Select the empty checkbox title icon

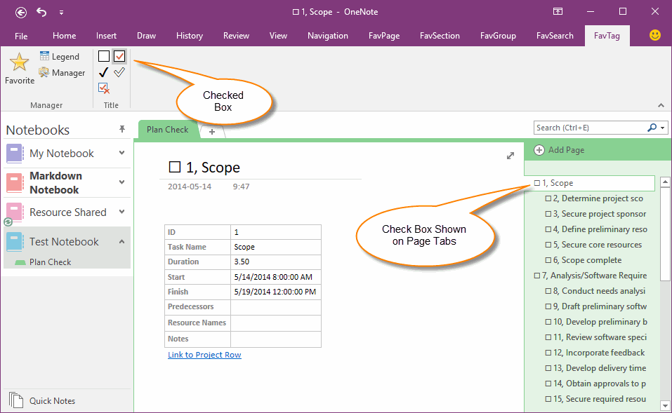(103, 55)
